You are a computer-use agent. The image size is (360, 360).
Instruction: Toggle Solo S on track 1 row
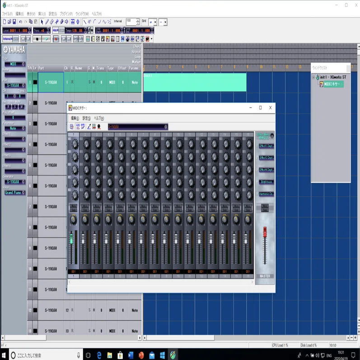[x=89, y=82]
